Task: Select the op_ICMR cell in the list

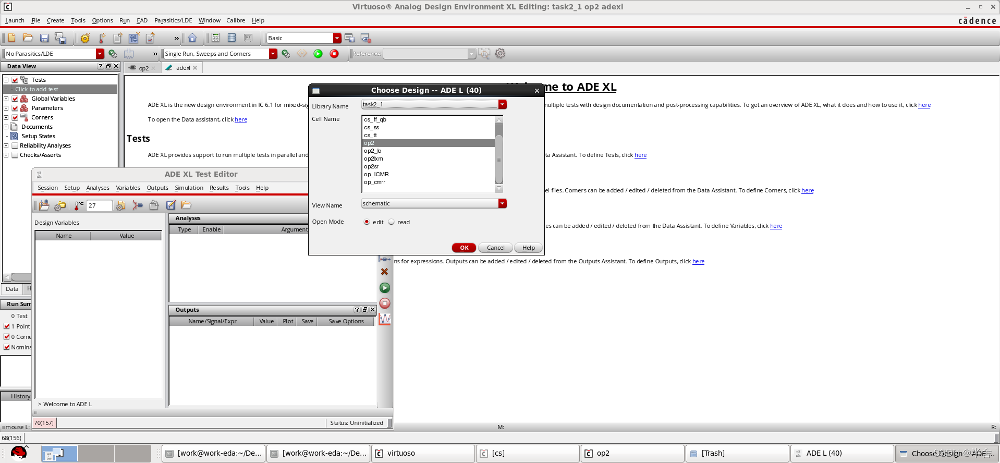Action: pyautogui.click(x=376, y=174)
